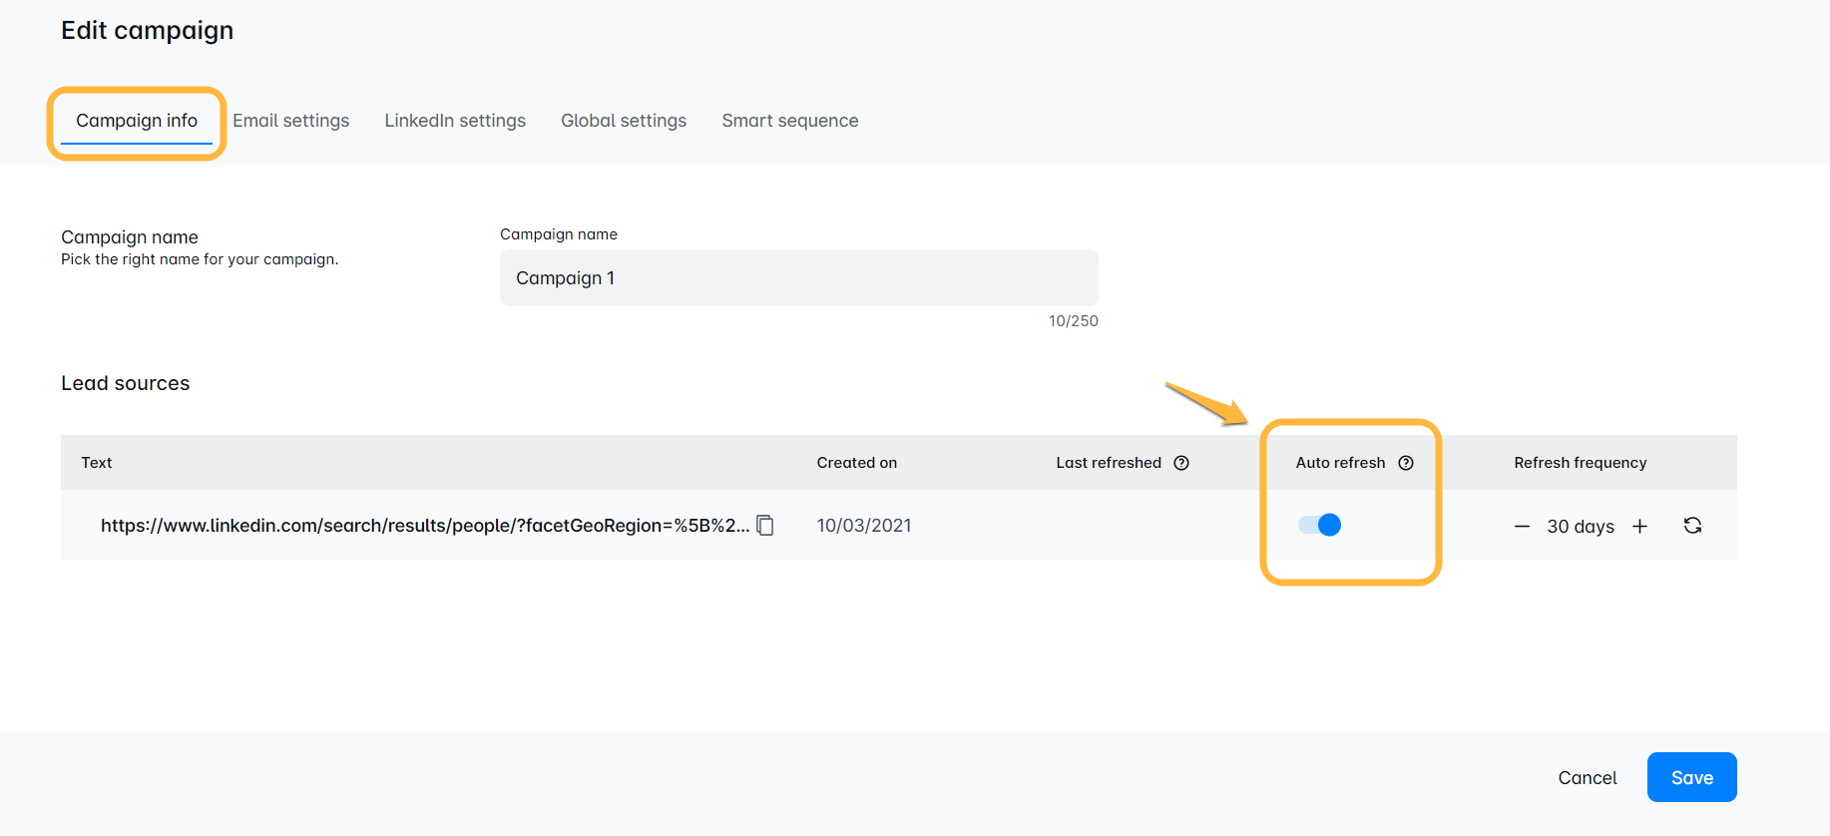The width and height of the screenshot is (1830, 836).
Task: Click the LinkedIn search URL text
Action: pos(424,526)
